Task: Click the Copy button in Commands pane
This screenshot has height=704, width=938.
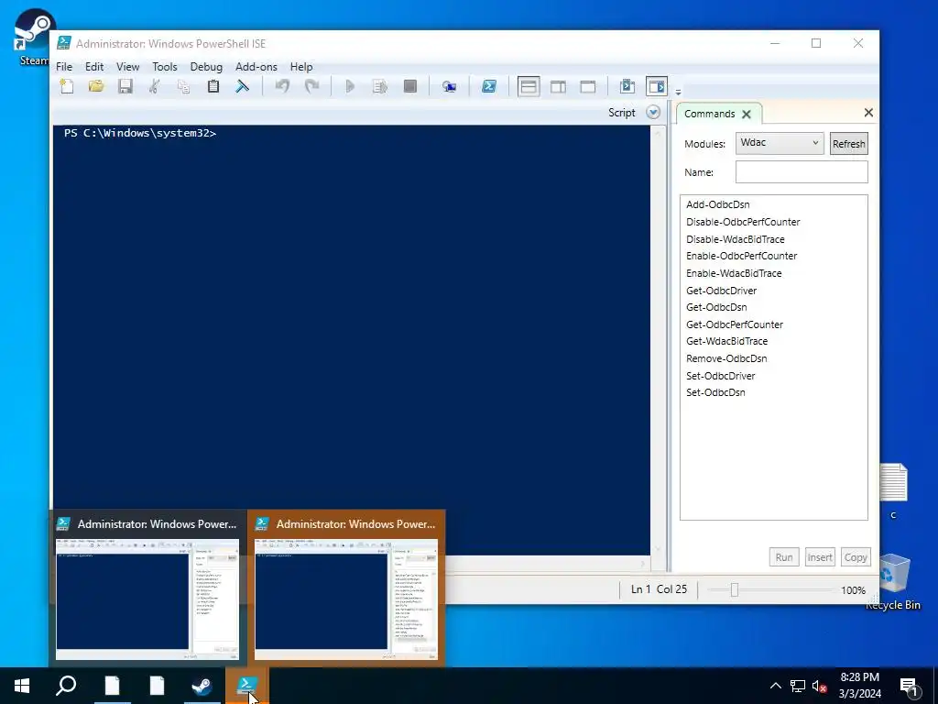Action: [856, 557]
